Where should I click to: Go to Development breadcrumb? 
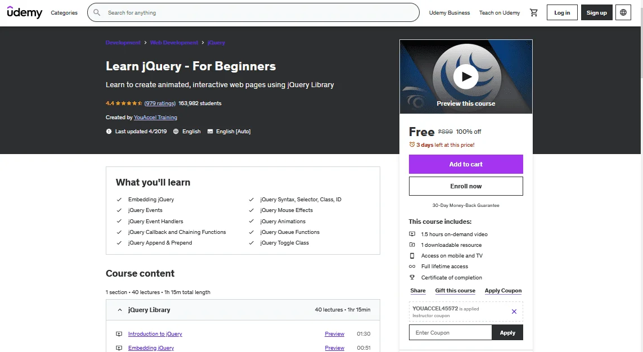123,43
